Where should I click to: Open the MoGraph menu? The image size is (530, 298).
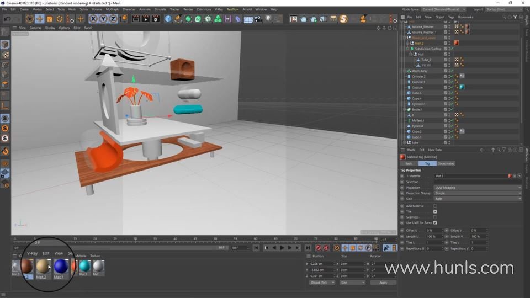point(112,9)
